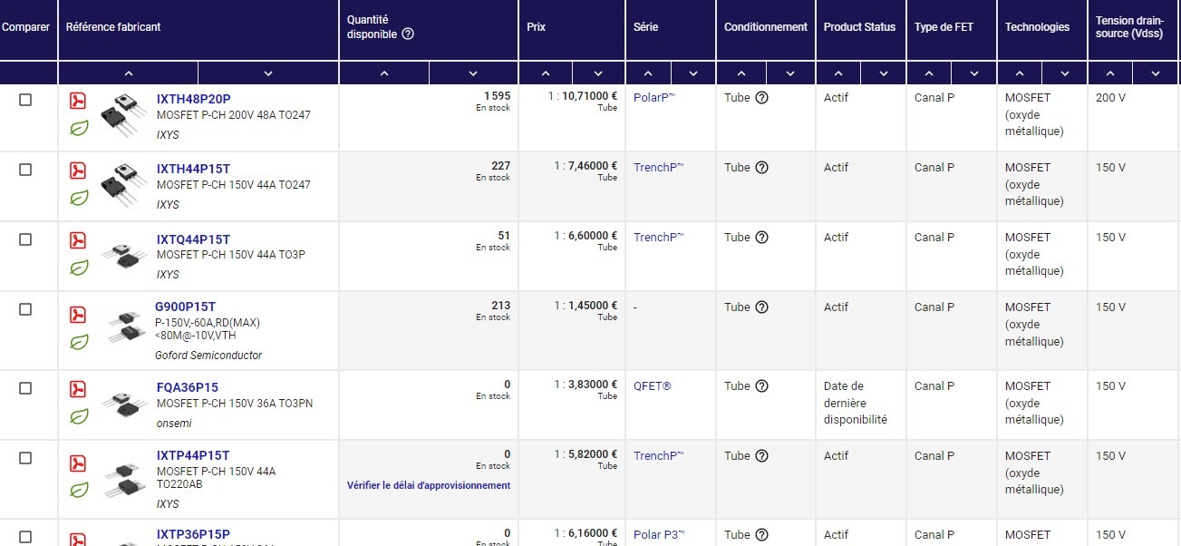Tick the compare checkbox for FQA36P15
This screenshot has width=1181, height=546.
point(25,388)
